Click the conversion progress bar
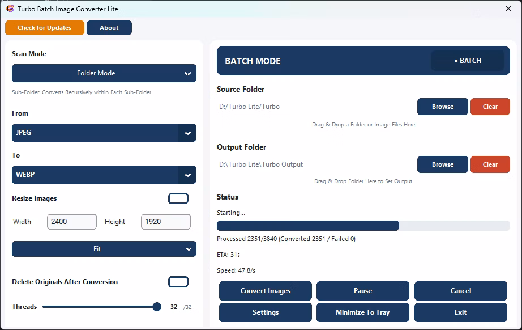Image resolution: width=522 pixels, height=330 pixels. click(363, 226)
